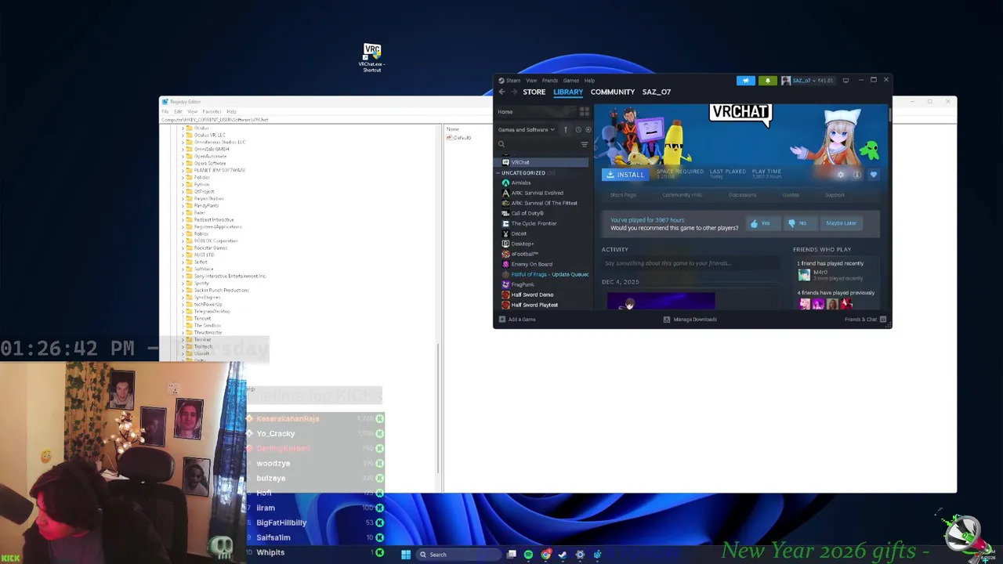Open the Steam Friends menu
Image resolution: width=1003 pixels, height=564 pixels.
click(550, 80)
